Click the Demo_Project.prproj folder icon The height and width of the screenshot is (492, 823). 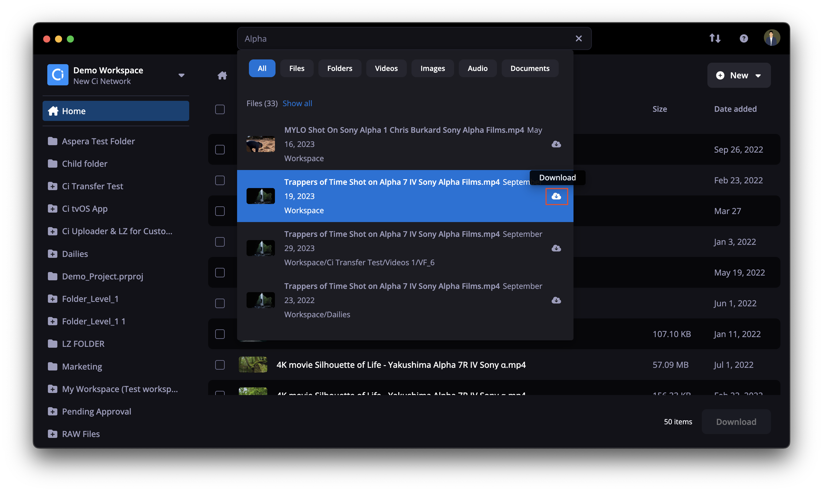tap(52, 276)
